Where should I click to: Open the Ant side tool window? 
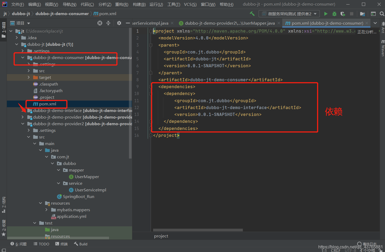pyautogui.click(x=383, y=27)
